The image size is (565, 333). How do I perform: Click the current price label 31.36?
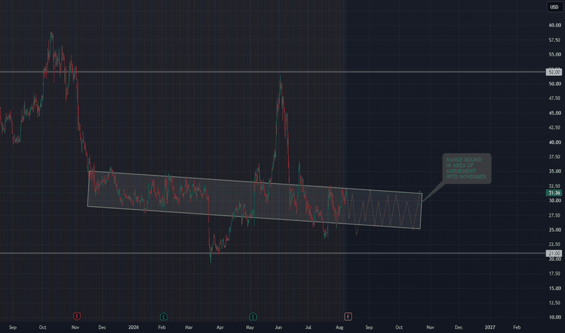[x=554, y=193]
